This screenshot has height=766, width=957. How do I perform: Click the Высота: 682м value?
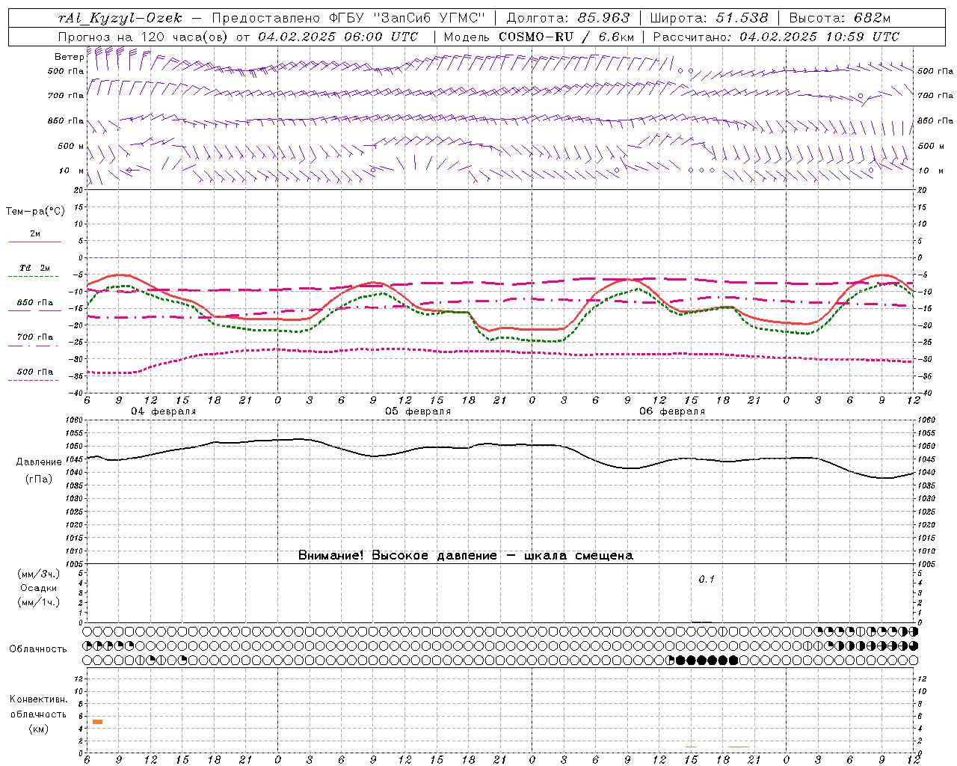(840, 18)
